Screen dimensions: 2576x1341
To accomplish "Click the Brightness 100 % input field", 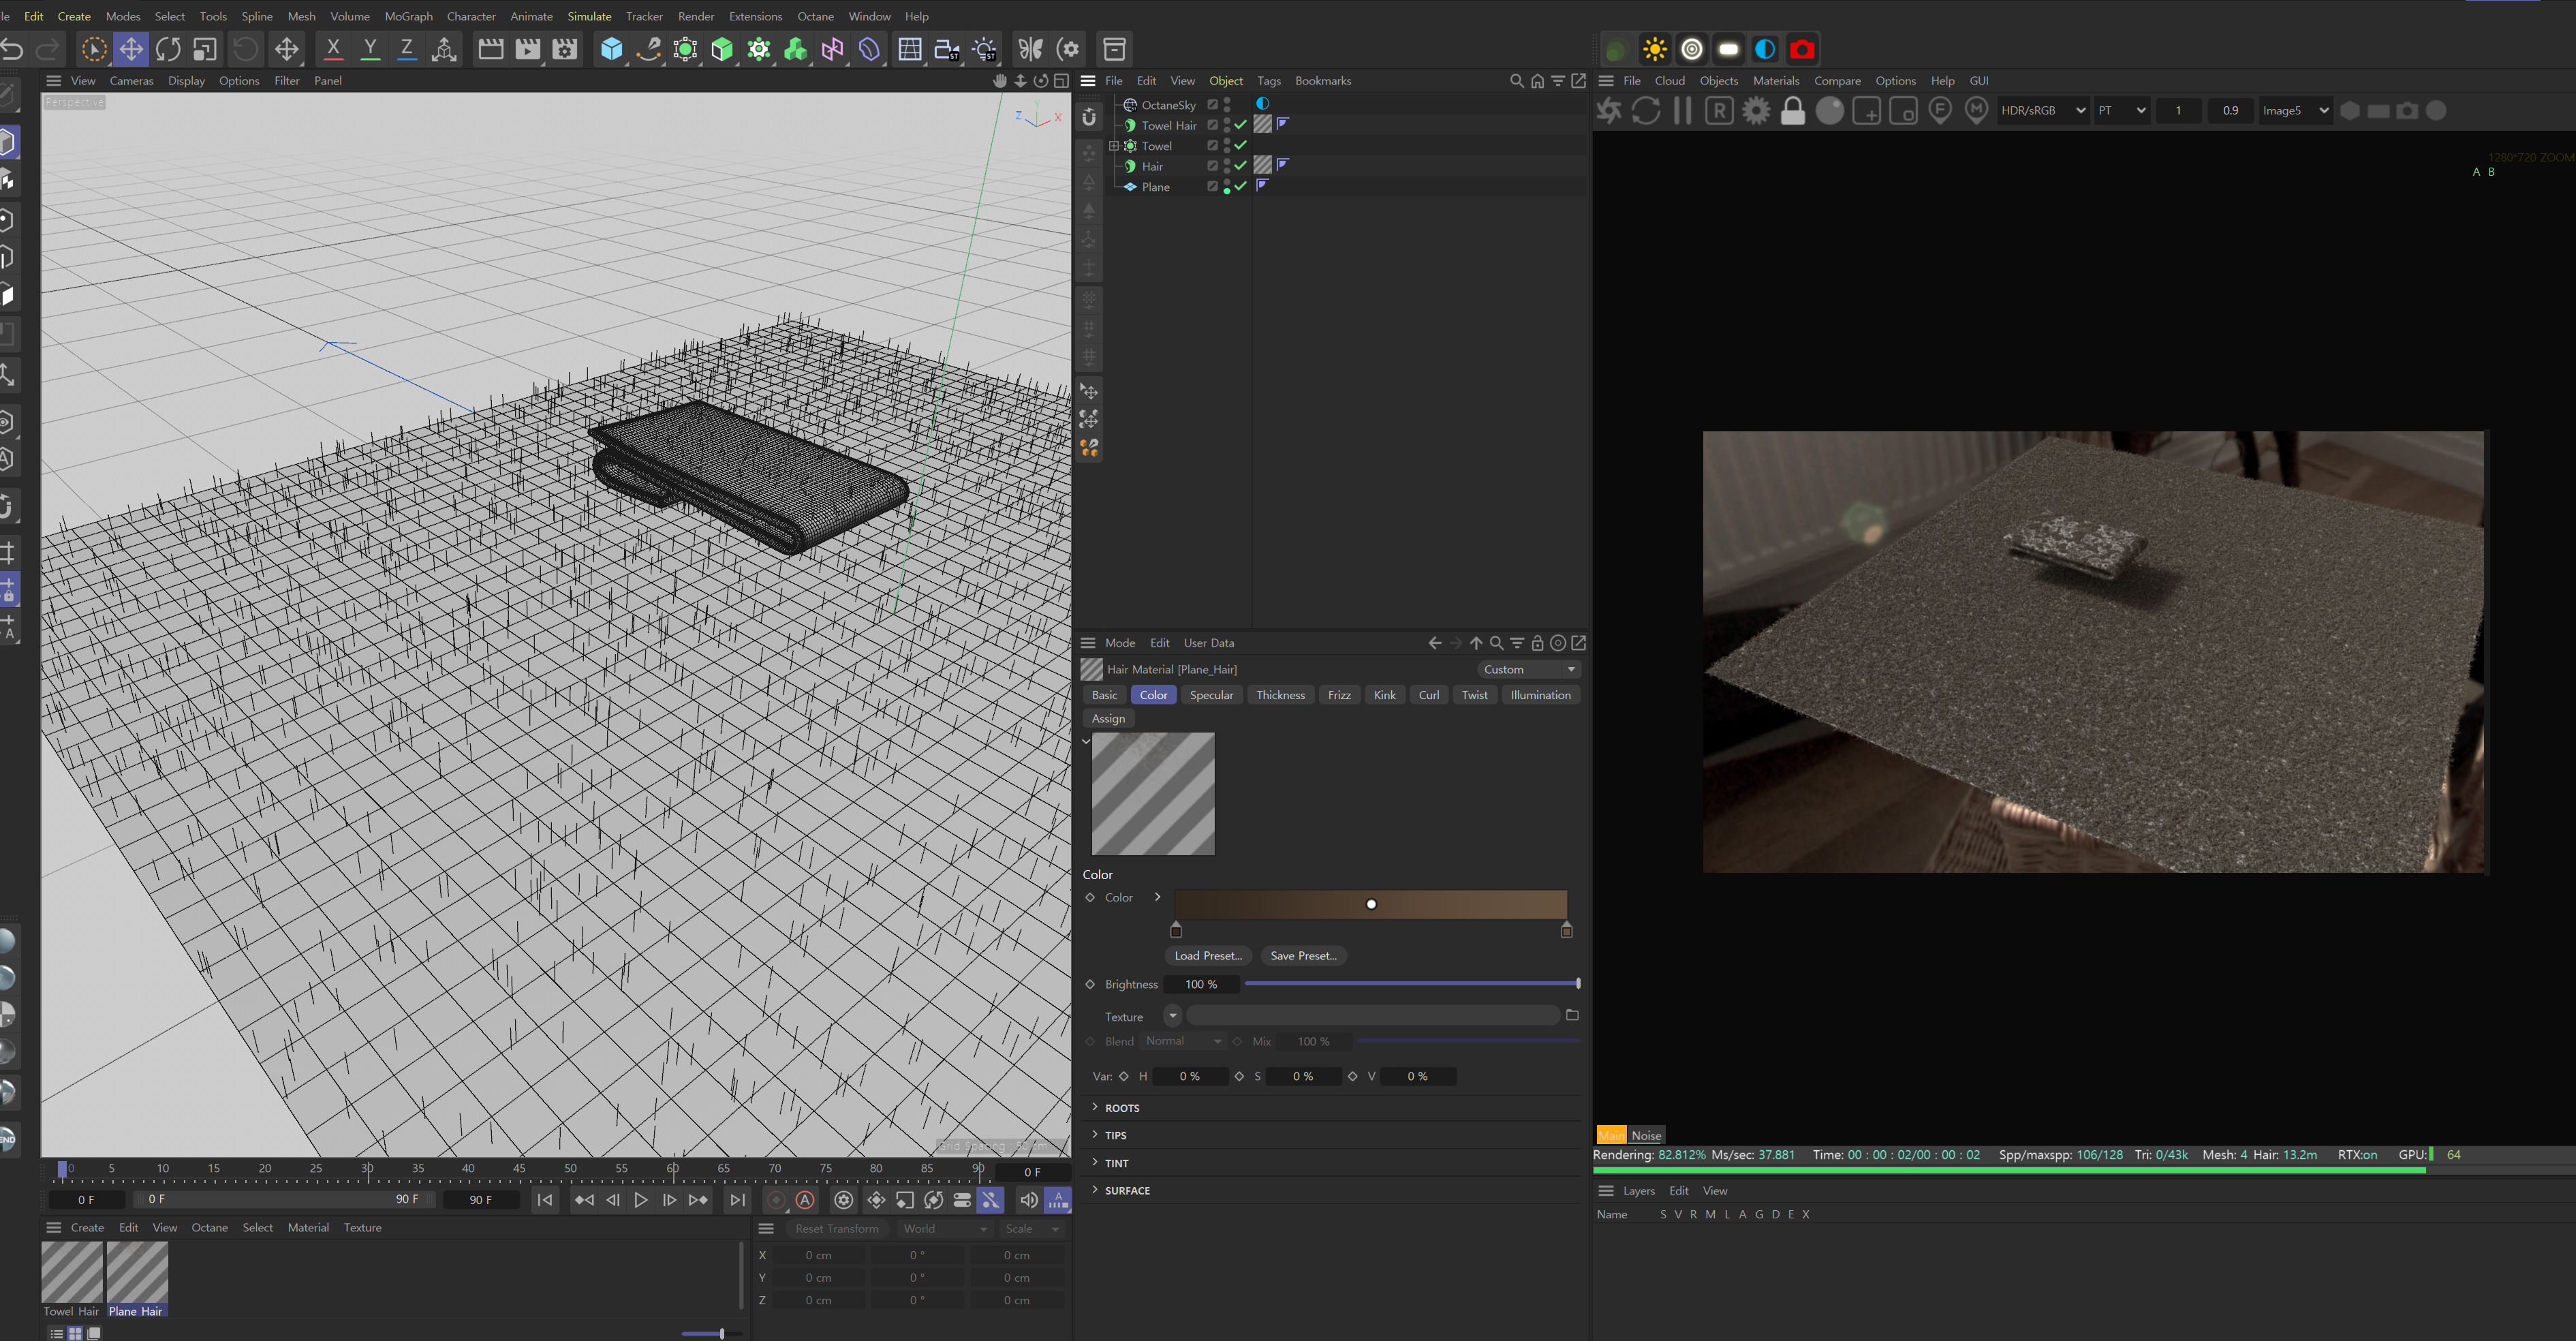I will 1202,984.
